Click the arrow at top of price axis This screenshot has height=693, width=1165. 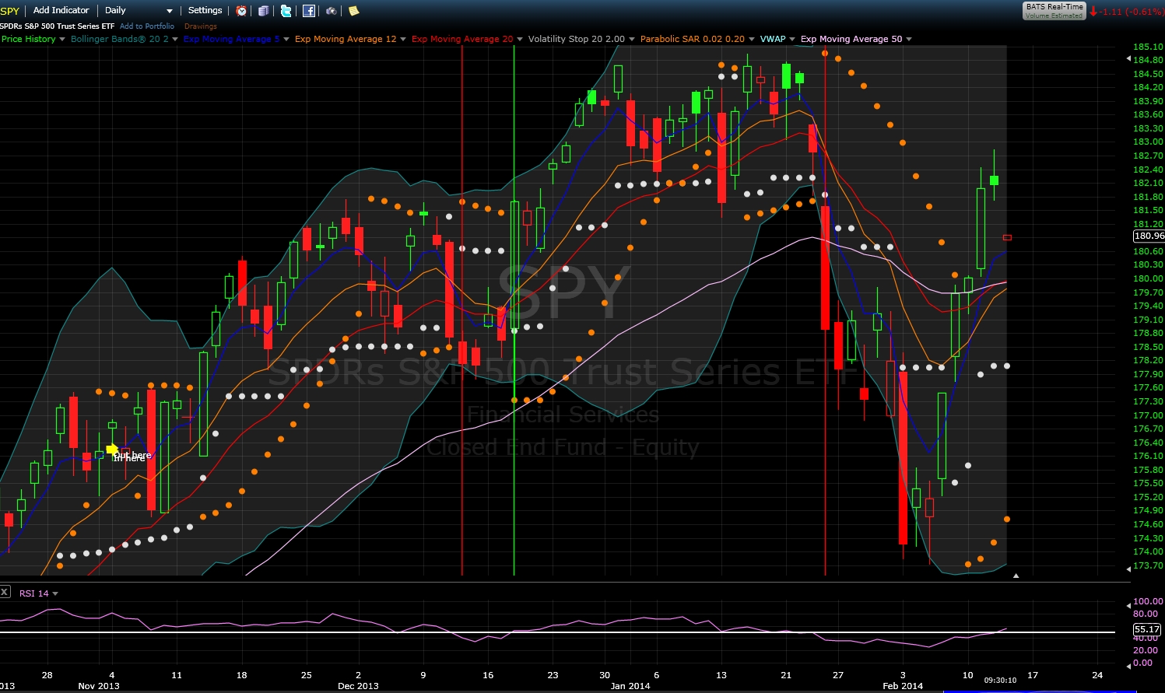click(1128, 59)
